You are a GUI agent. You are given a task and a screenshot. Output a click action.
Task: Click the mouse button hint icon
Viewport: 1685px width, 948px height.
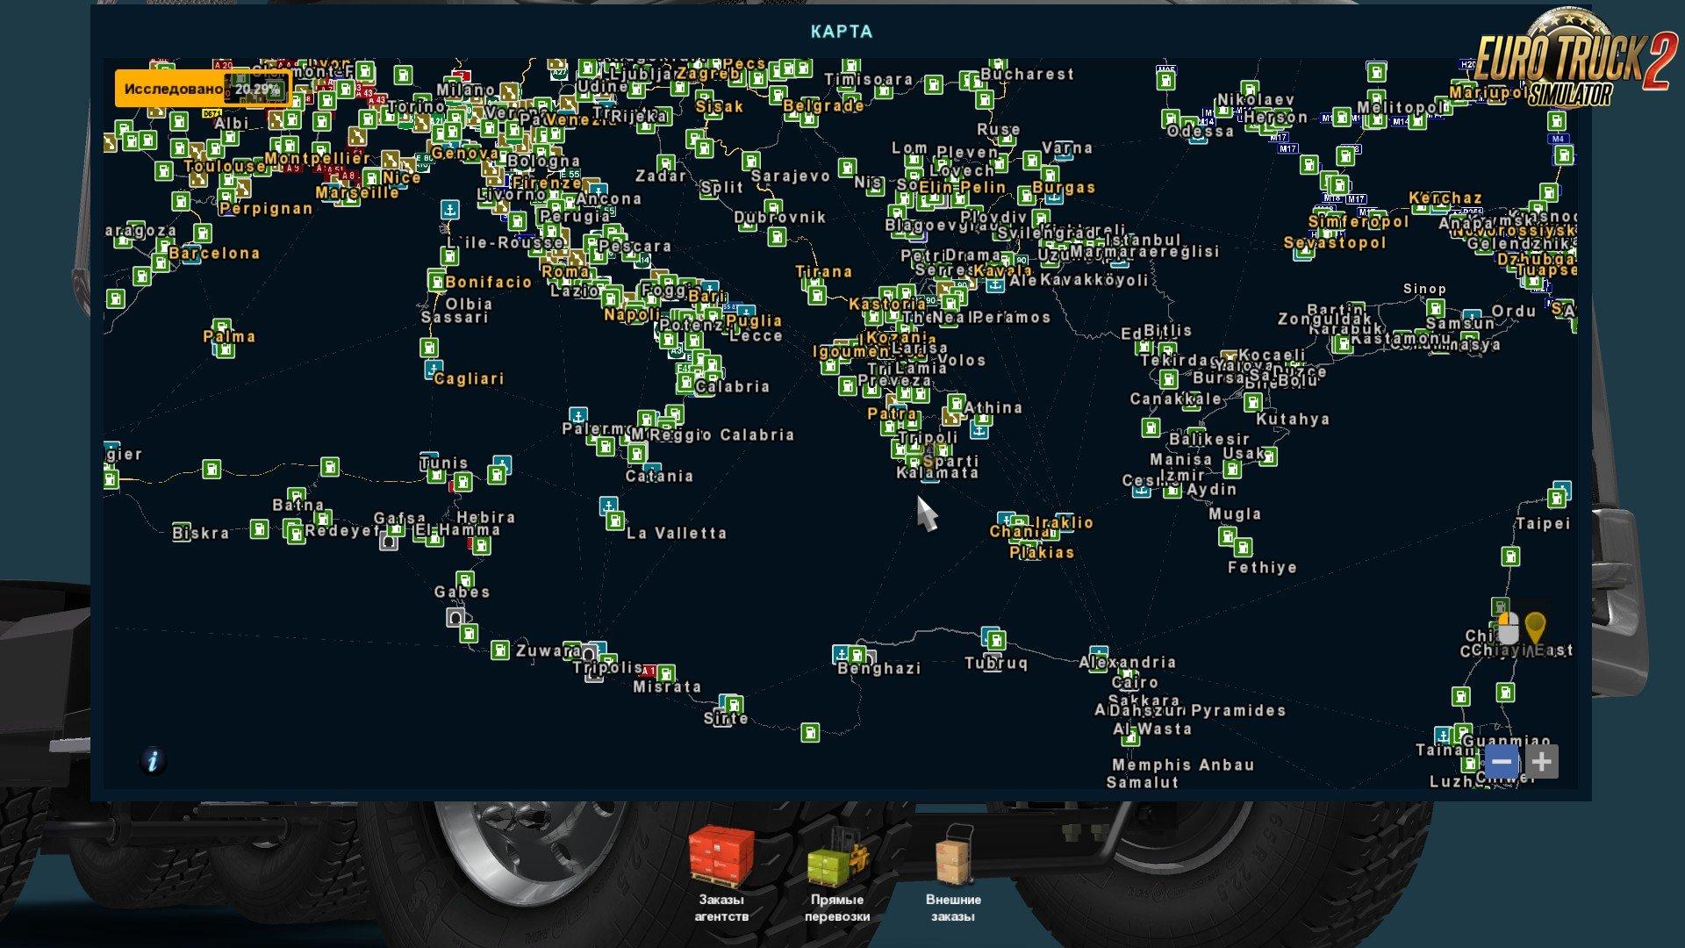(1507, 628)
